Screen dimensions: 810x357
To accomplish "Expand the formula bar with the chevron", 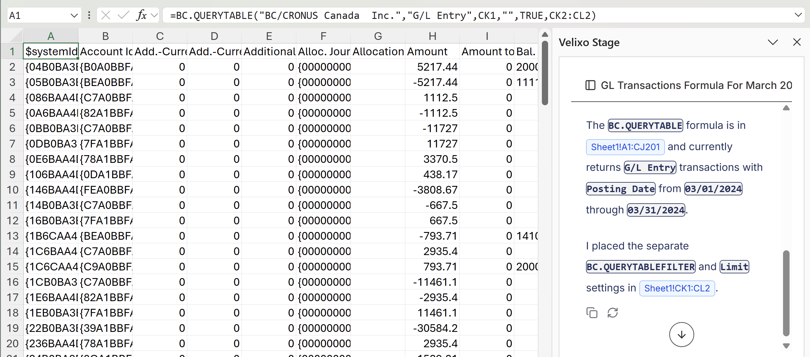I will [x=798, y=15].
